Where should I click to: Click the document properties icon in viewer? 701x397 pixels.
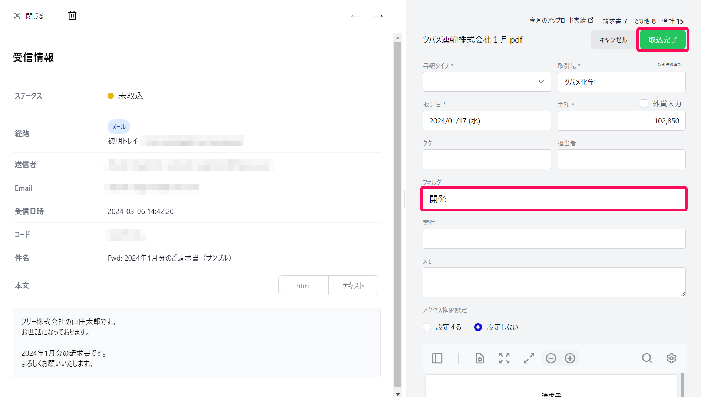[x=480, y=358]
